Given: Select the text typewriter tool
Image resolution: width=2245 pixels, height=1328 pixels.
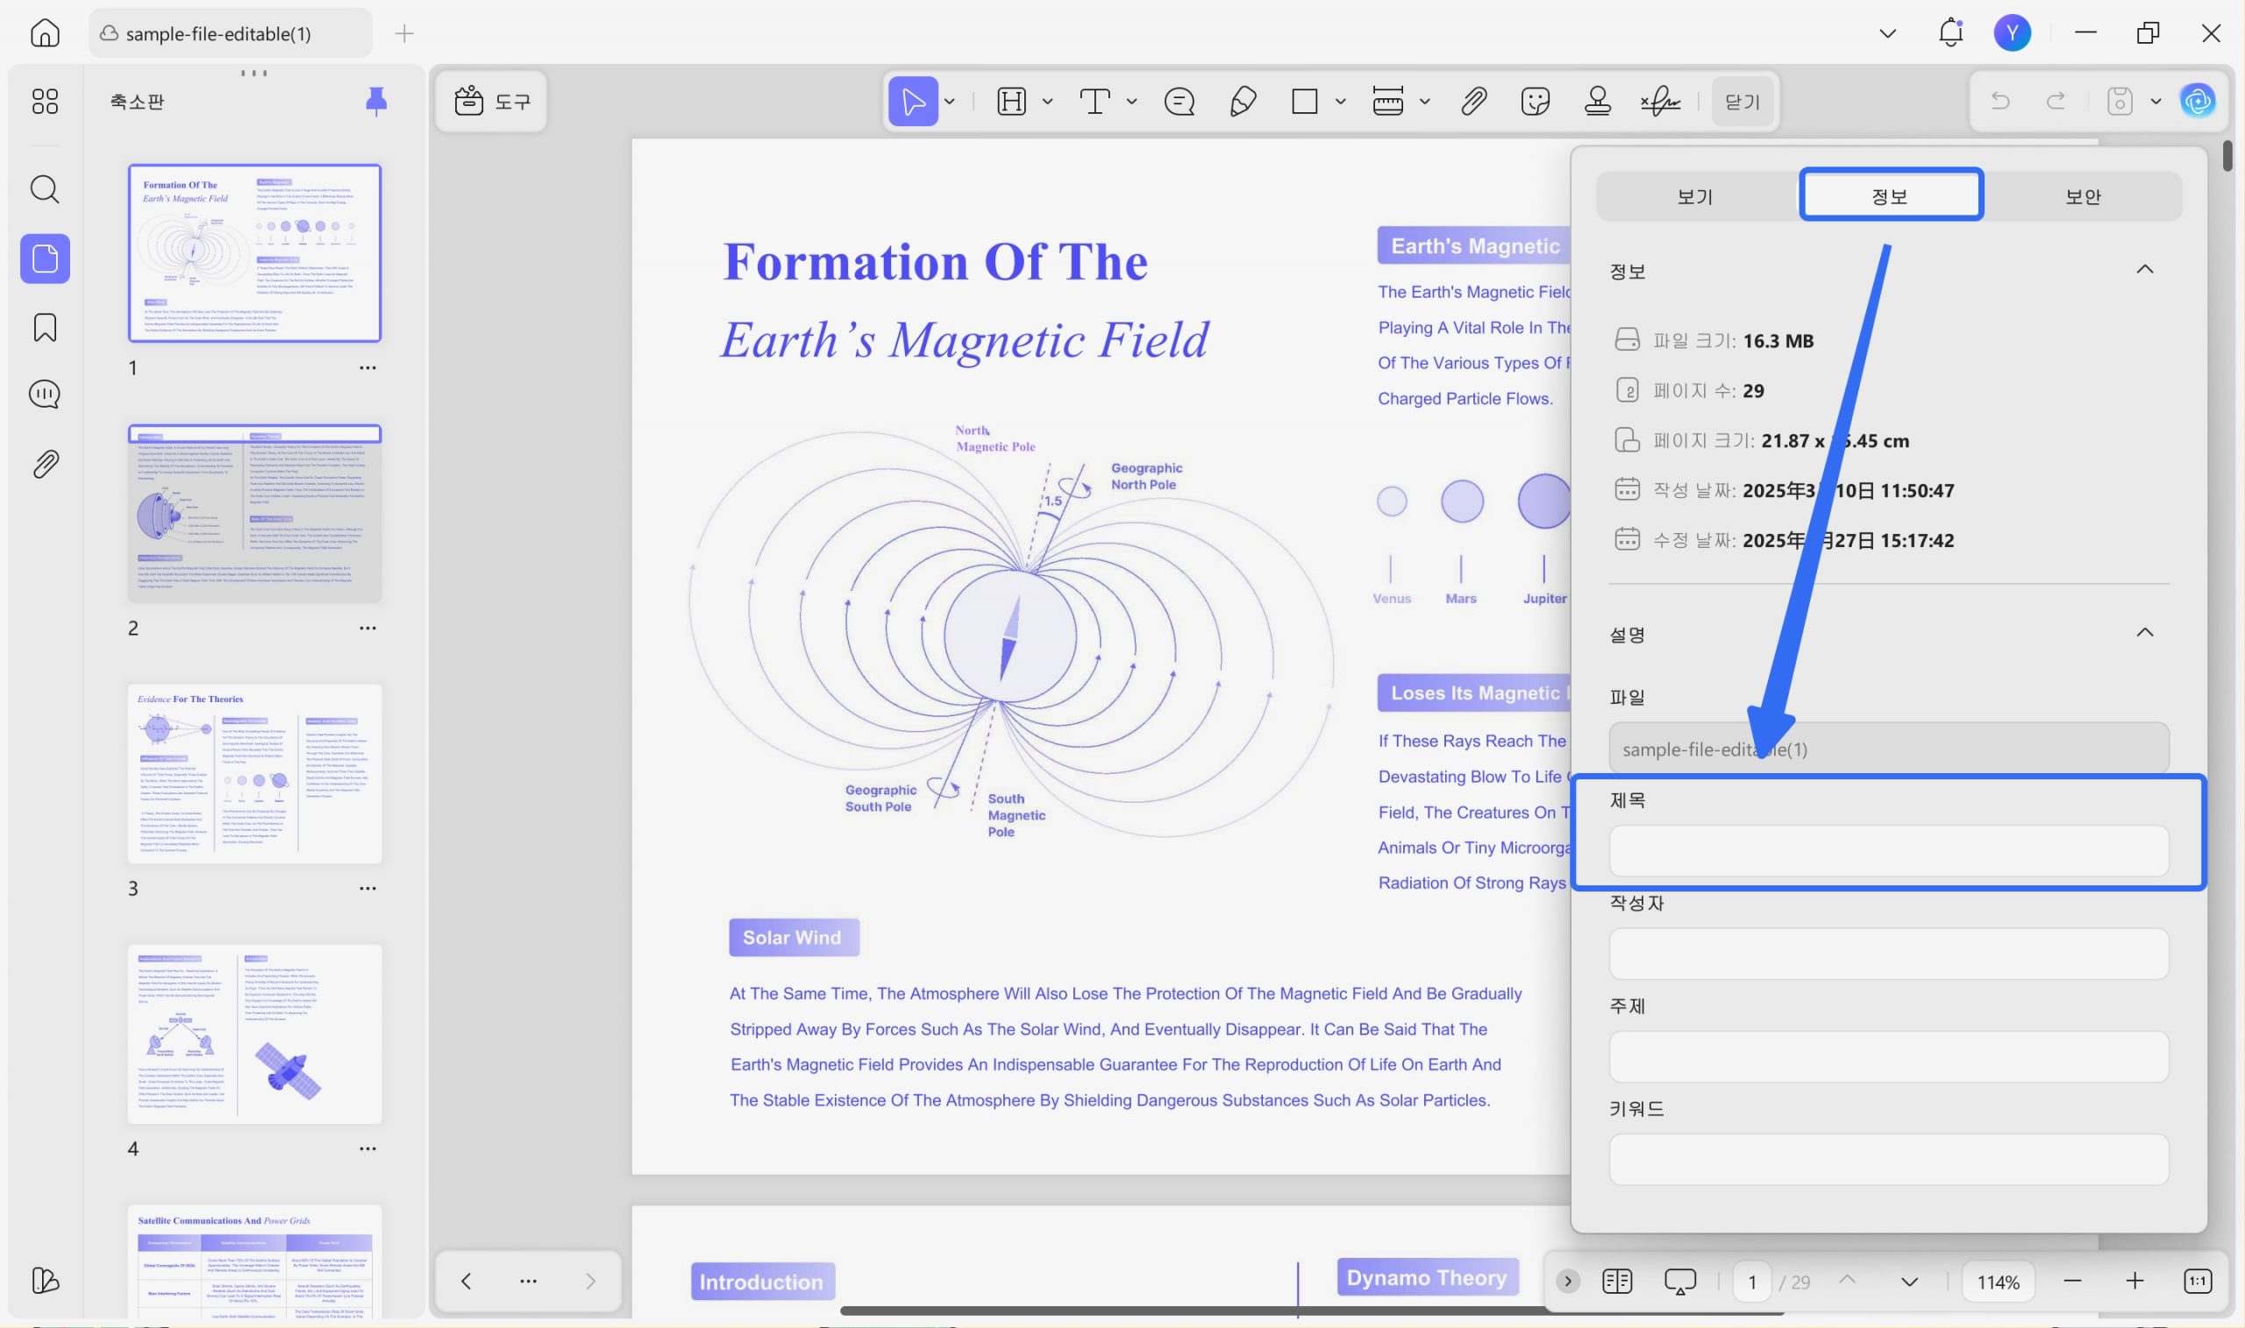Looking at the screenshot, I should pyautogui.click(x=1094, y=101).
